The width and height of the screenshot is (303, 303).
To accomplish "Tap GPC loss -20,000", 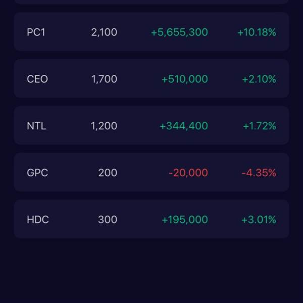I will 188,173.
